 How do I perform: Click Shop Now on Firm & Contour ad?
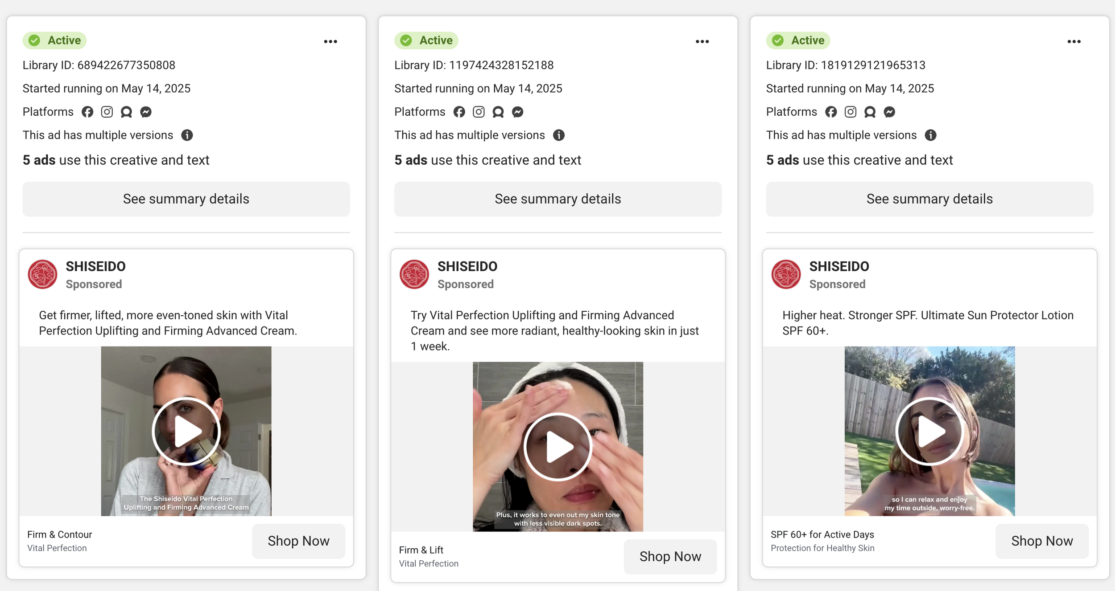click(298, 541)
